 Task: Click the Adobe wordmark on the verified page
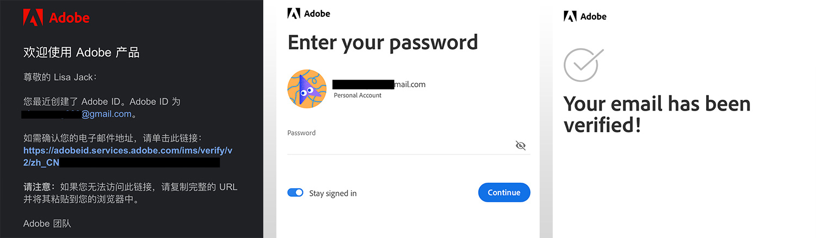594,16
